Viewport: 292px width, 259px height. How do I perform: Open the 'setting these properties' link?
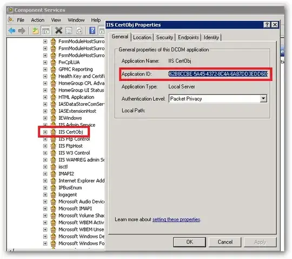coord(176,220)
